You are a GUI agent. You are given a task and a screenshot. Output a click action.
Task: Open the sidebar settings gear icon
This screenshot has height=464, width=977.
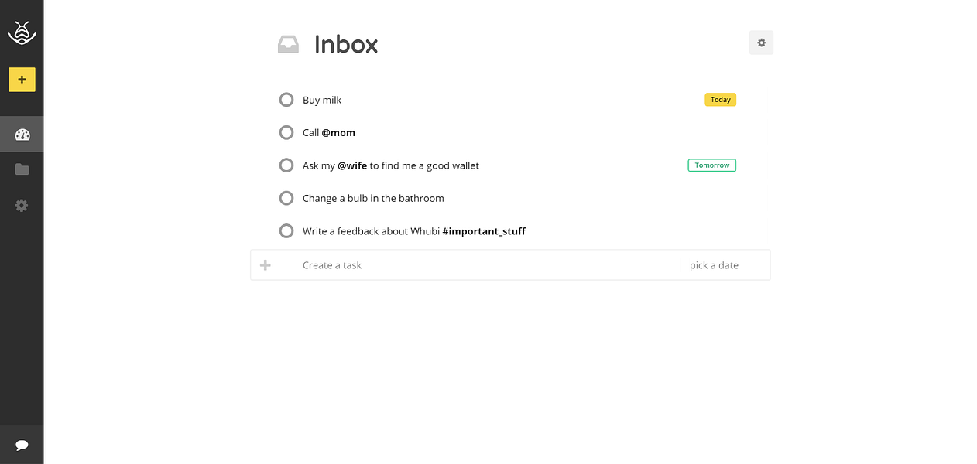pyautogui.click(x=22, y=206)
